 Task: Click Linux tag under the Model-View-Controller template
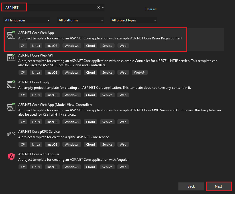[x=36, y=122]
